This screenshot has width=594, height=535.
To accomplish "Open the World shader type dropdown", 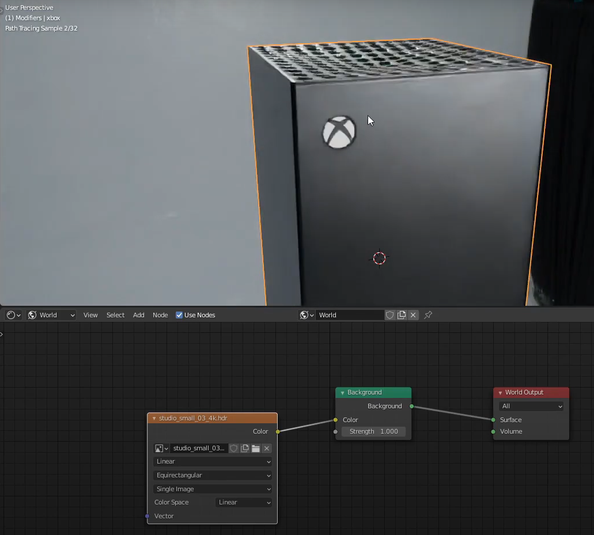I will click(51, 315).
